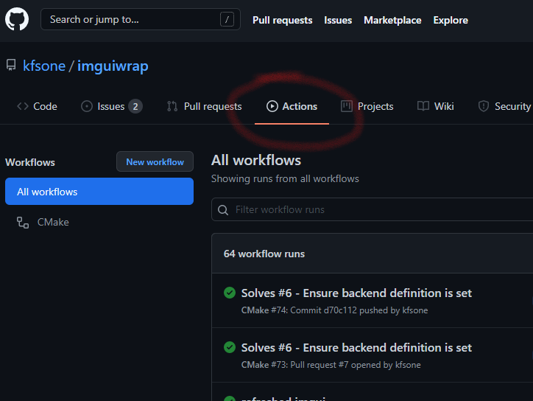Open Pull requests in the top header

pyautogui.click(x=282, y=20)
